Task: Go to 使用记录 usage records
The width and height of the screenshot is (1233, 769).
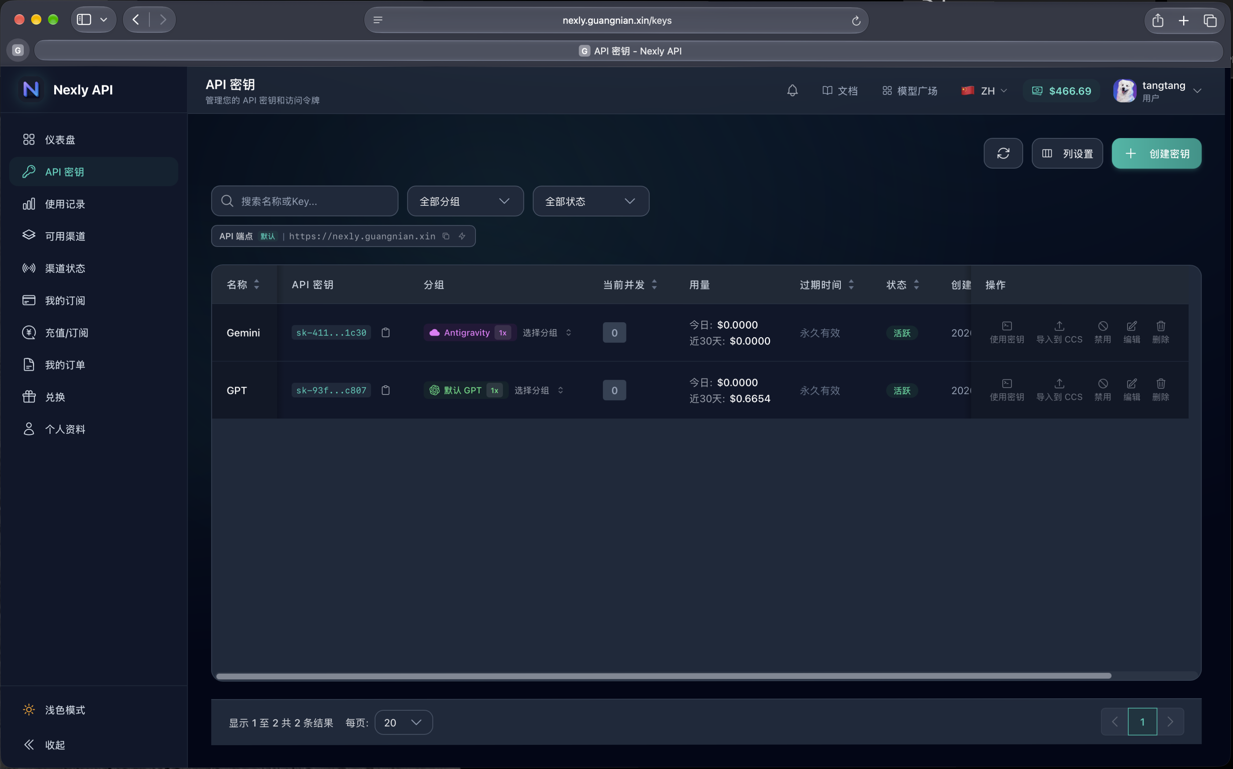Action: click(x=94, y=204)
